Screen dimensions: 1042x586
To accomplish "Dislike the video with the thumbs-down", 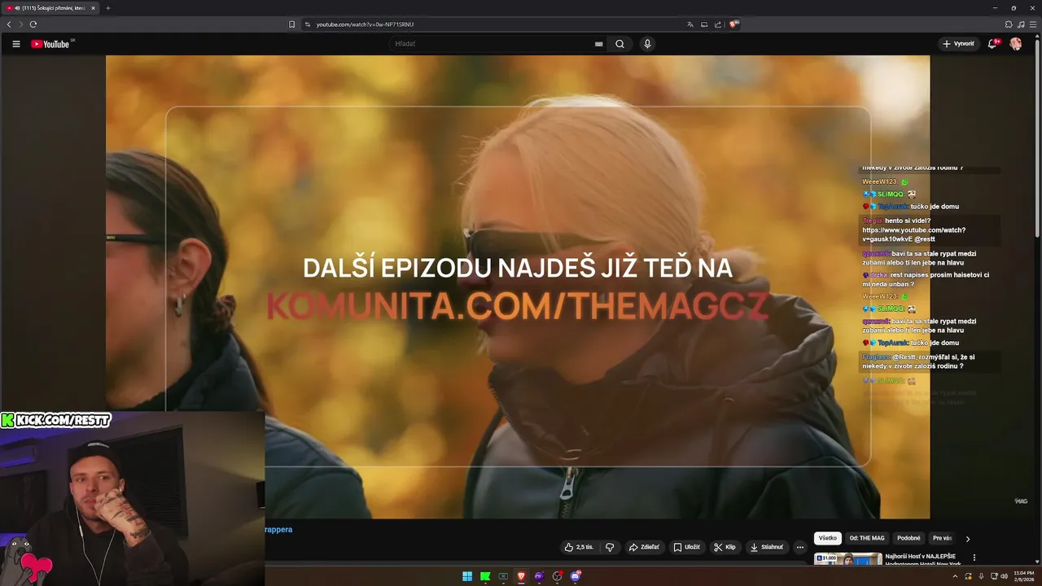I will pos(610,547).
